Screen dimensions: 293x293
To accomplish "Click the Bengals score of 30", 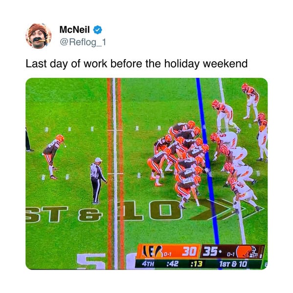I will click(x=189, y=251).
